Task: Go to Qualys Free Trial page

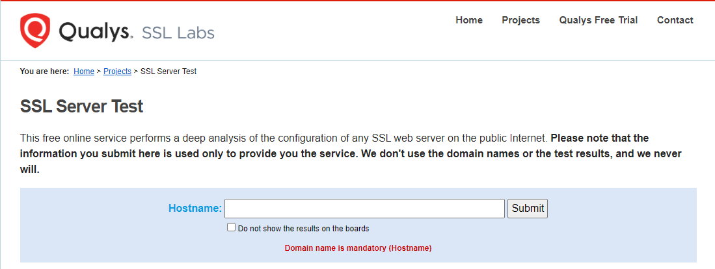Action: click(598, 20)
